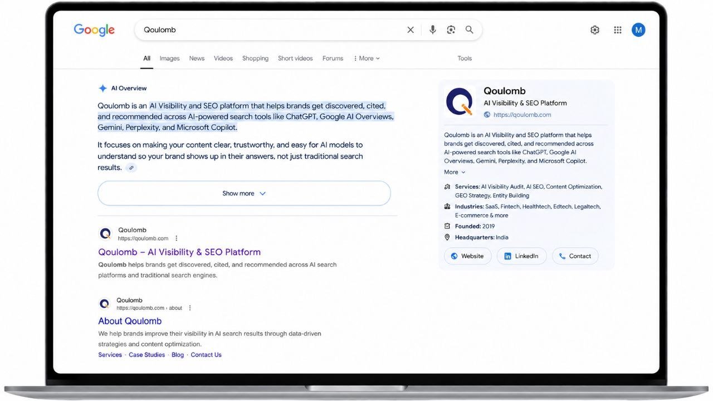The width and height of the screenshot is (713, 401).
Task: Open Google apps grid icon
Action: (618, 30)
